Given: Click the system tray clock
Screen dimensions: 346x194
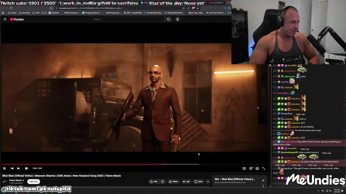Looking at the screenshot, I should (337, 191).
